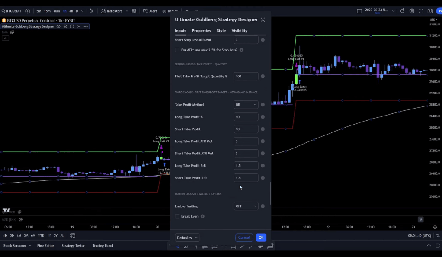Enter fullscreen mode

[421, 11]
